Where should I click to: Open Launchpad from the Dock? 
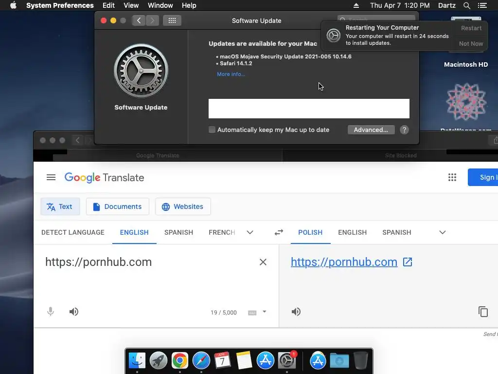[158, 361]
